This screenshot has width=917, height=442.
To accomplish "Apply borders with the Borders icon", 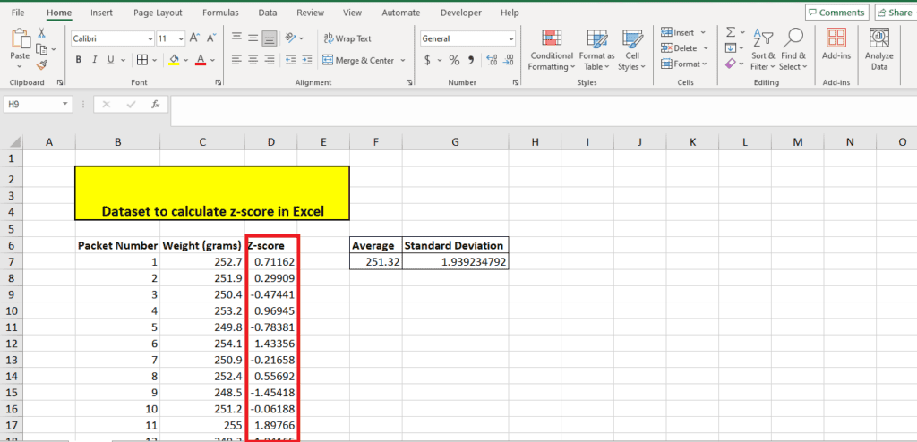I will pyautogui.click(x=142, y=60).
